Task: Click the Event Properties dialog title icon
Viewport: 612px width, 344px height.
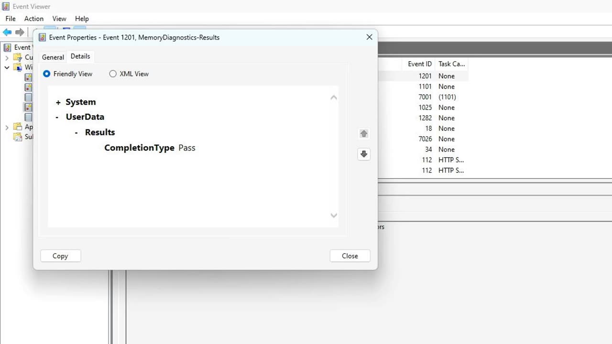Action: click(x=42, y=37)
